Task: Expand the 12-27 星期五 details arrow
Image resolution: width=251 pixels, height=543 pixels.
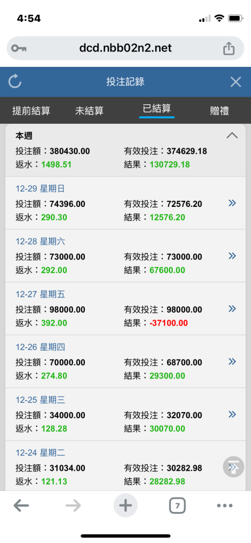Action: pyautogui.click(x=233, y=308)
